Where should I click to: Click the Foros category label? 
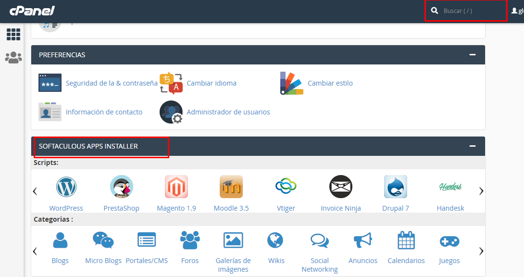tap(190, 261)
